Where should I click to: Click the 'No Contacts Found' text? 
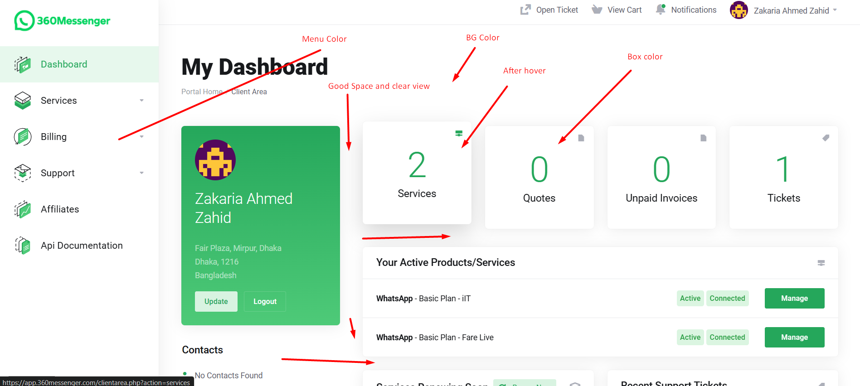pyautogui.click(x=228, y=375)
